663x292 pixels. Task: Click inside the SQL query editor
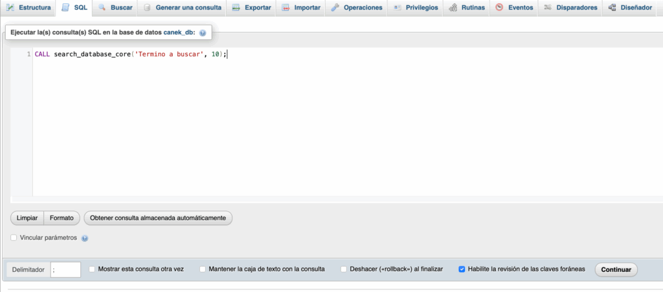click(347, 122)
